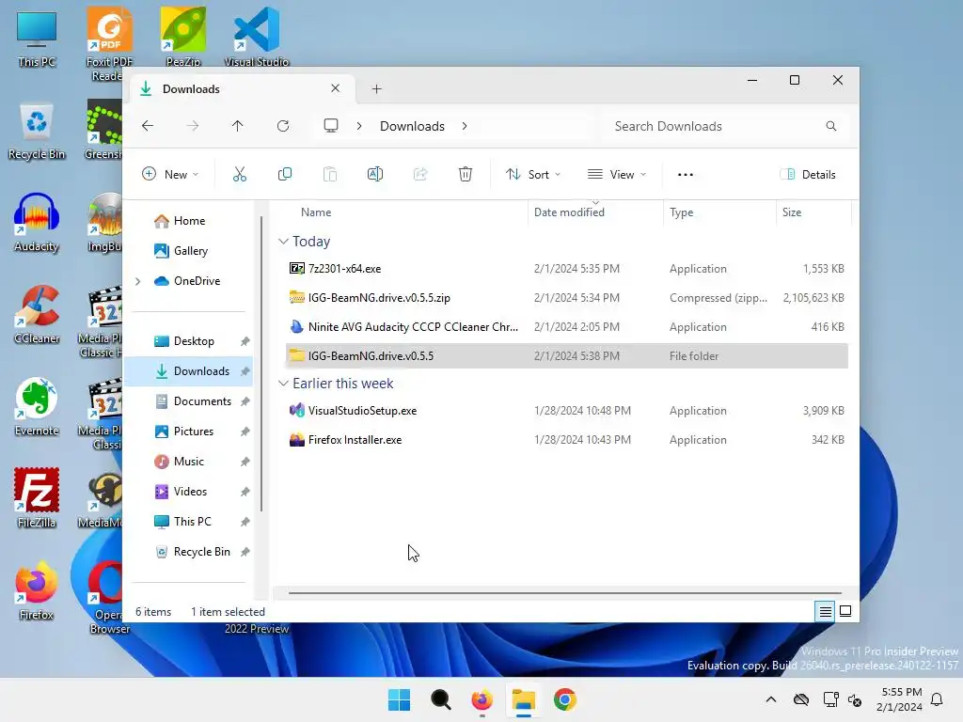Select Firefox desktop shortcut
This screenshot has width=963, height=722.
click(x=37, y=590)
